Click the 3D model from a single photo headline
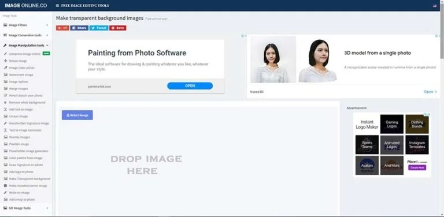Image resolution: width=444 pixels, height=217 pixels. pos(378,53)
